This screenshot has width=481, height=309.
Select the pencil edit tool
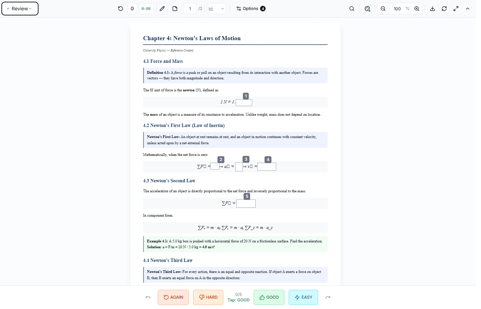pos(162,9)
